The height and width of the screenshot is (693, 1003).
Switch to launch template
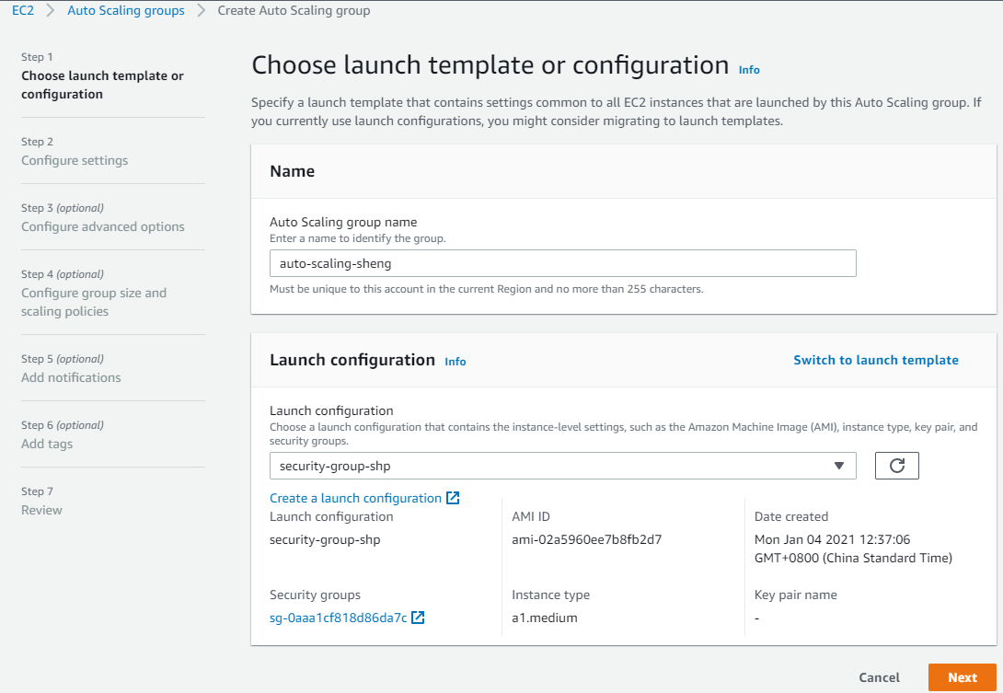[876, 360]
